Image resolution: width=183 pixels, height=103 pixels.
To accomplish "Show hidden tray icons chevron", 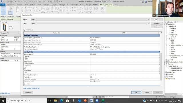I will click(x=148, y=101).
